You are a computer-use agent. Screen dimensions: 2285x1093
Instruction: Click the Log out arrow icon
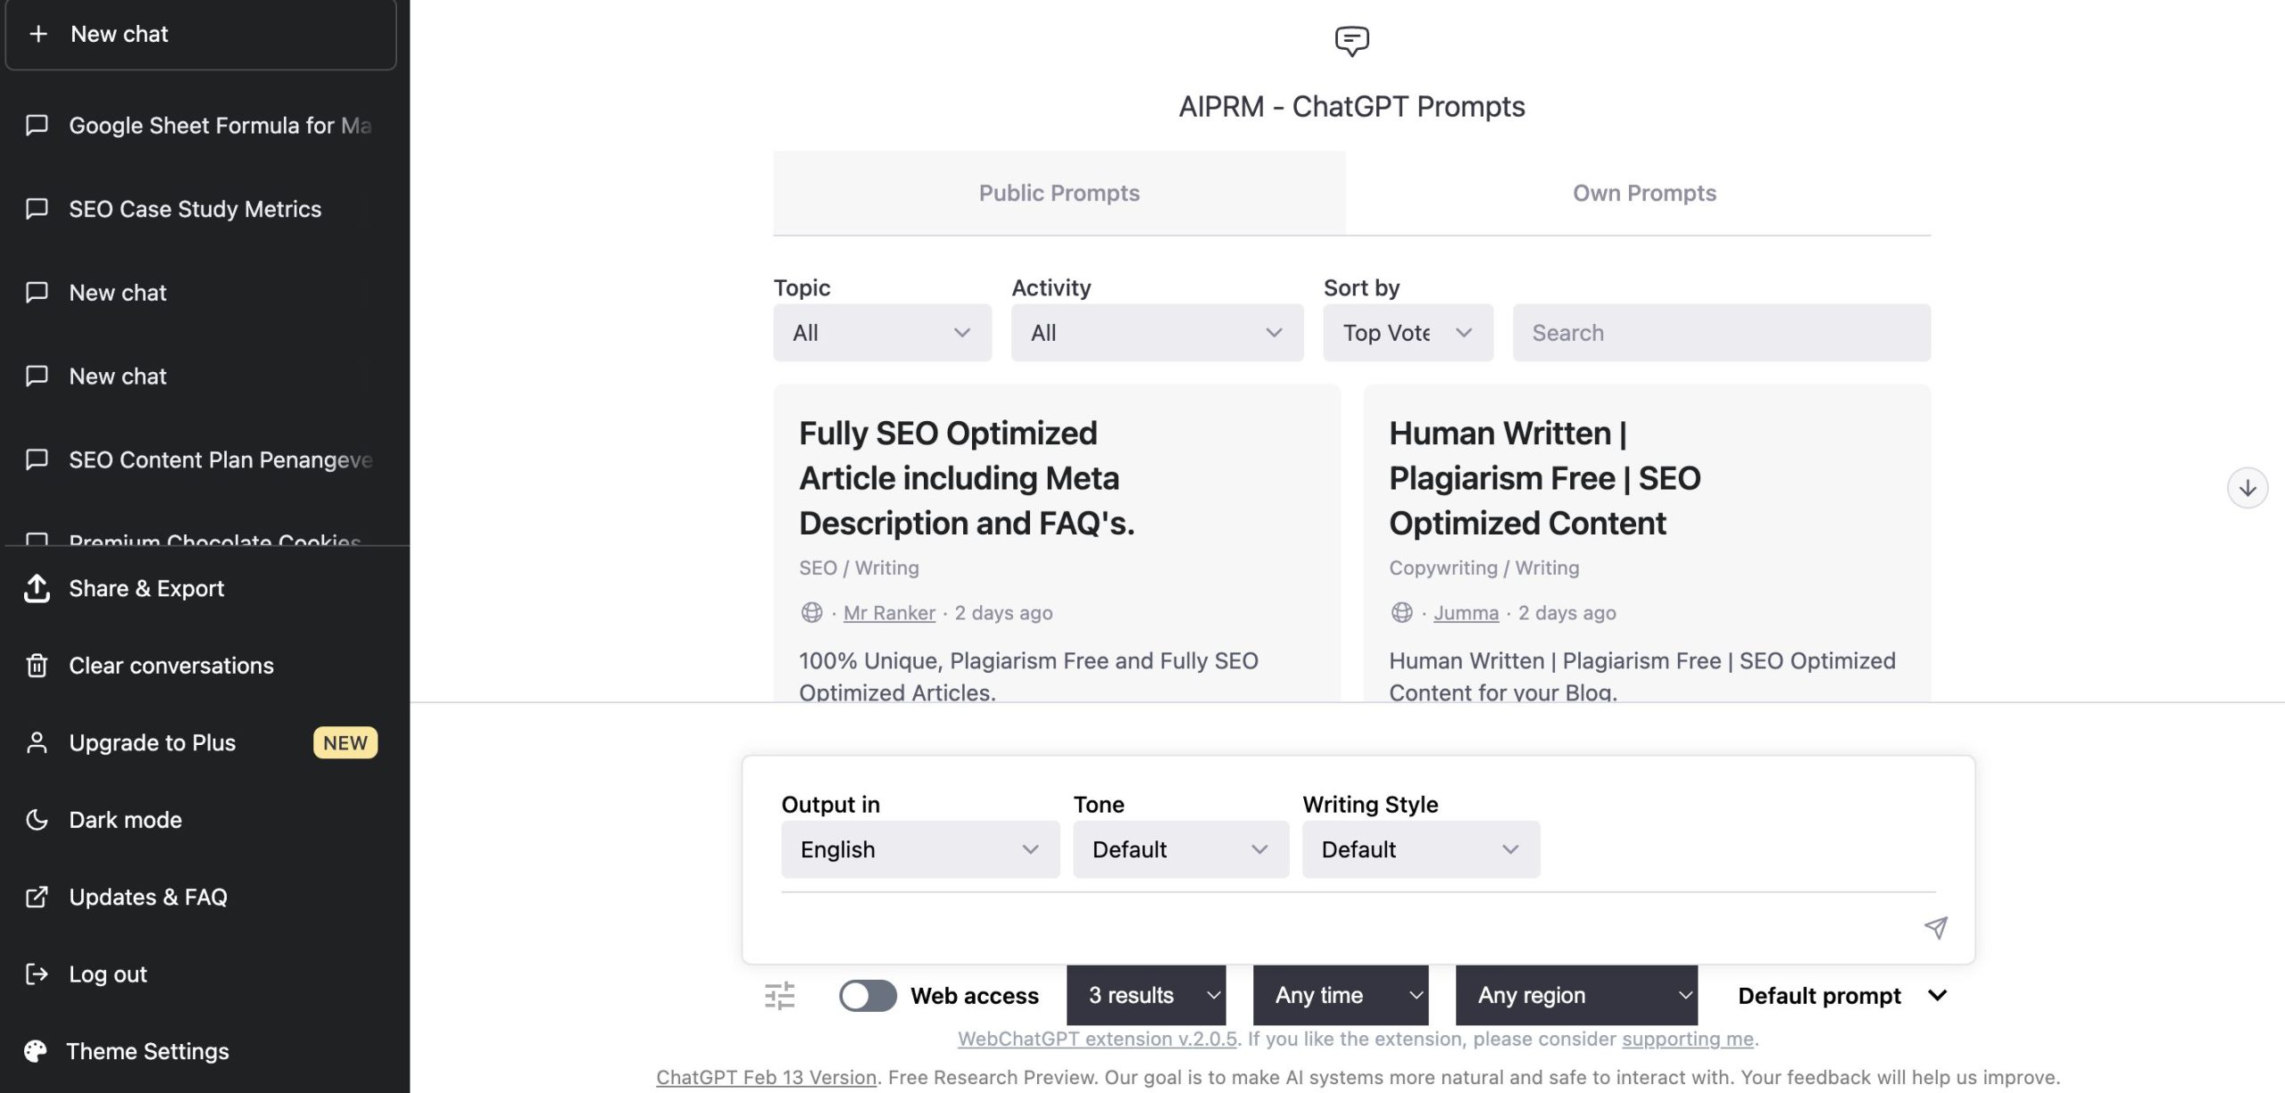[x=37, y=974]
